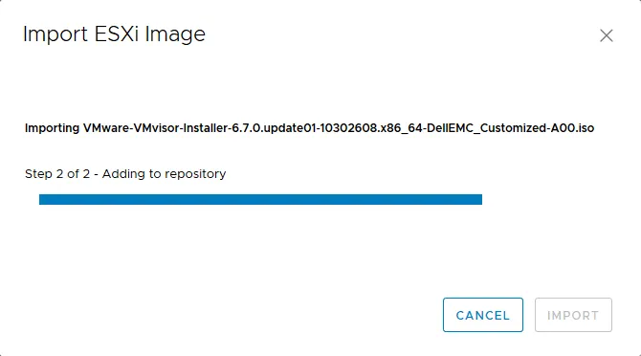Viewport: 641px width, 356px height.
Task: Click 'DellEMC_Customized-A00.iso' in the file name
Action: tap(511, 128)
